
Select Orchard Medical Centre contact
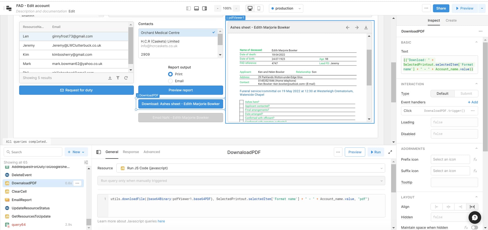(x=178, y=33)
